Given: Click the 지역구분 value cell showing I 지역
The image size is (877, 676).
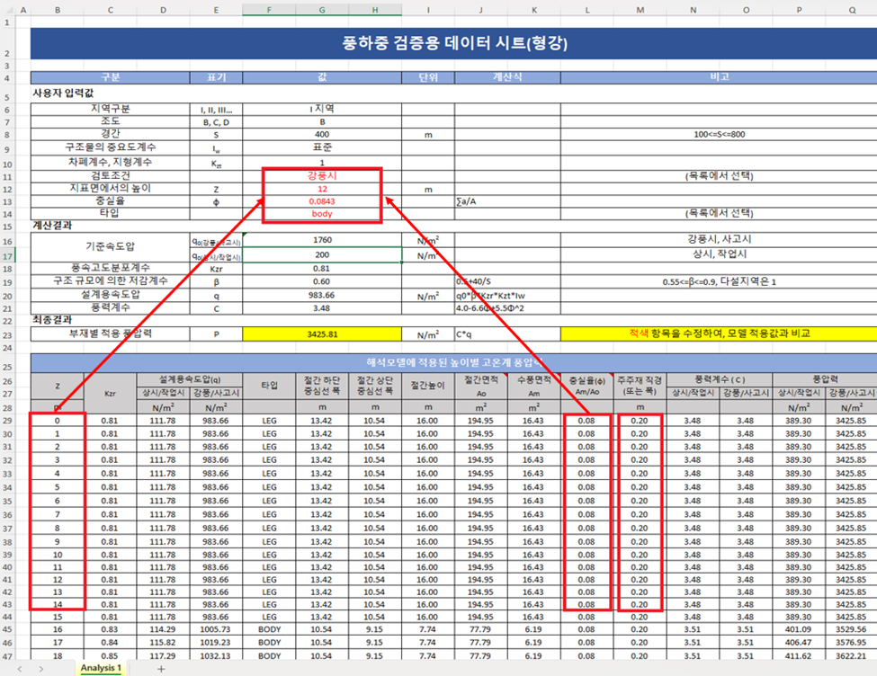Looking at the screenshot, I should 322,109.
